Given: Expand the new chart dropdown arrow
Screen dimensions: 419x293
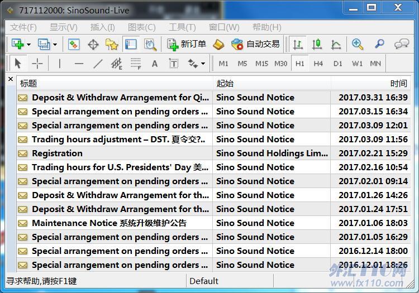Looking at the screenshot, I should click(x=28, y=44).
